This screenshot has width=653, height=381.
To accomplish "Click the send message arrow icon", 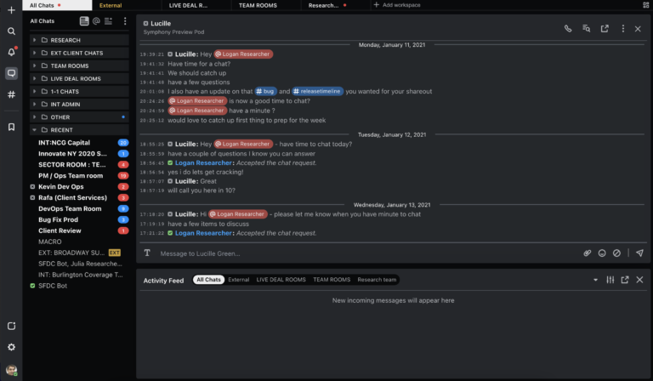I will 639,253.
